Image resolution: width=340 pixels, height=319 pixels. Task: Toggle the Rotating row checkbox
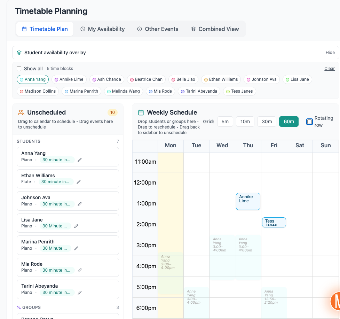pos(309,122)
